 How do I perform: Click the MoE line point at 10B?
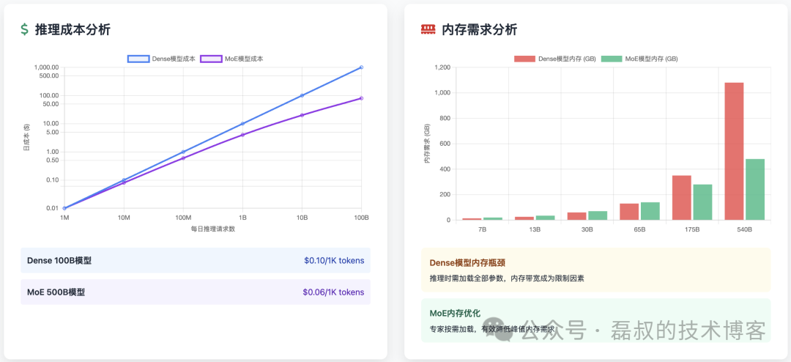[x=302, y=115]
